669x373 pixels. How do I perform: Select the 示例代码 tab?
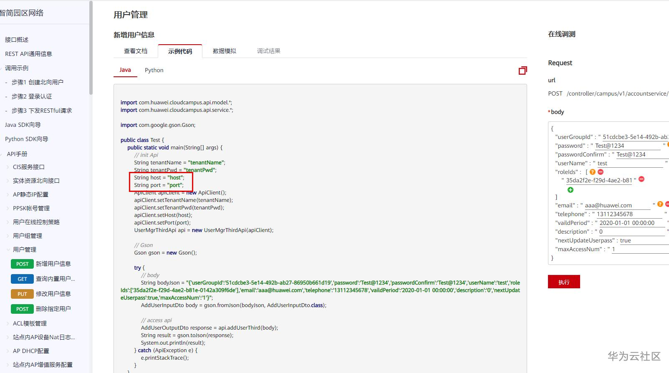pyautogui.click(x=180, y=51)
